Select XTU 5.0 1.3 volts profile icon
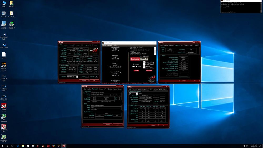The image size is (263, 148). pyautogui.click(x=4, y=88)
